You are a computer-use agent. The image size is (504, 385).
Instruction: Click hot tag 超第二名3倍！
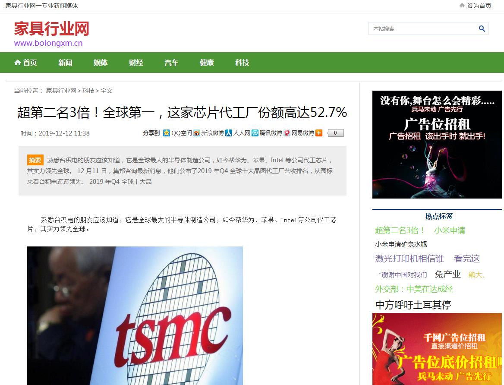point(400,230)
